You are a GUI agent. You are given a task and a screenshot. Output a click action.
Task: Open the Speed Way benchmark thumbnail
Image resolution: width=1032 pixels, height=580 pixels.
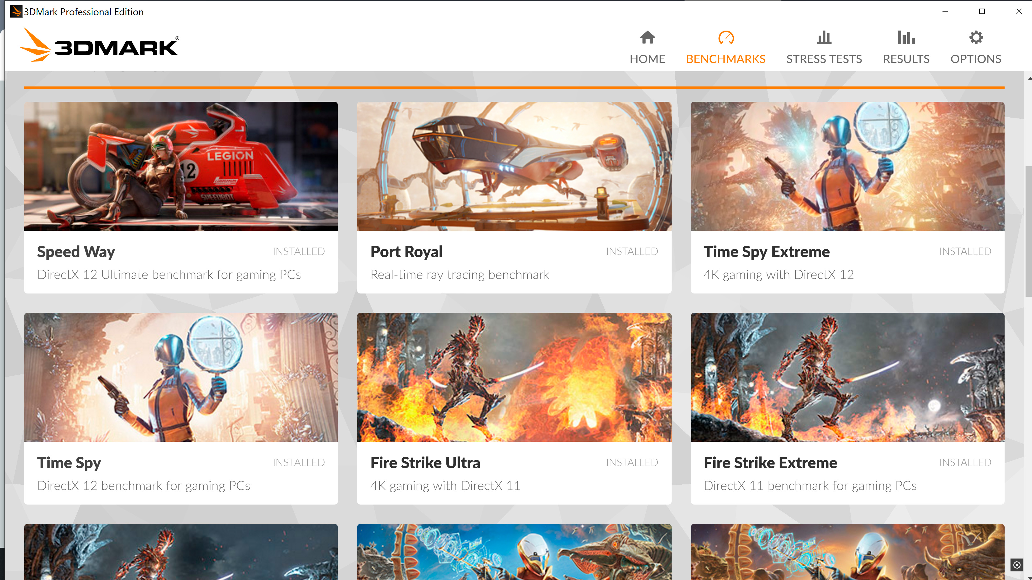pyautogui.click(x=181, y=166)
